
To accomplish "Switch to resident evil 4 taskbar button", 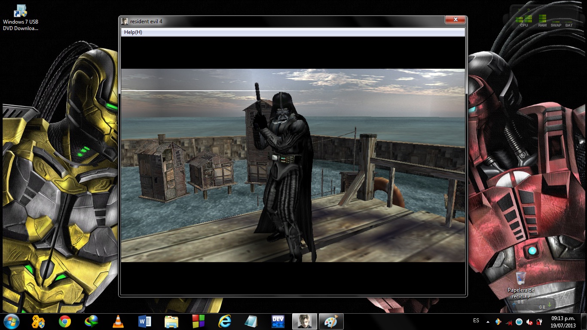I will pyautogui.click(x=305, y=321).
